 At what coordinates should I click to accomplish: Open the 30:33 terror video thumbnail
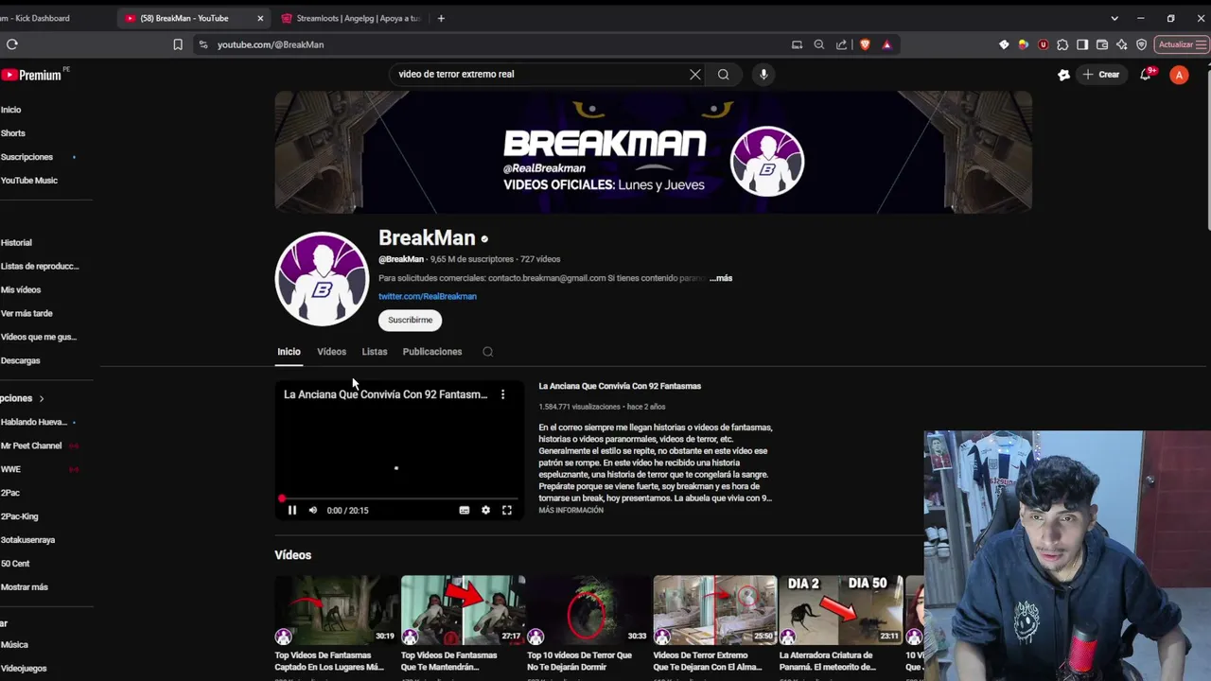(588, 610)
